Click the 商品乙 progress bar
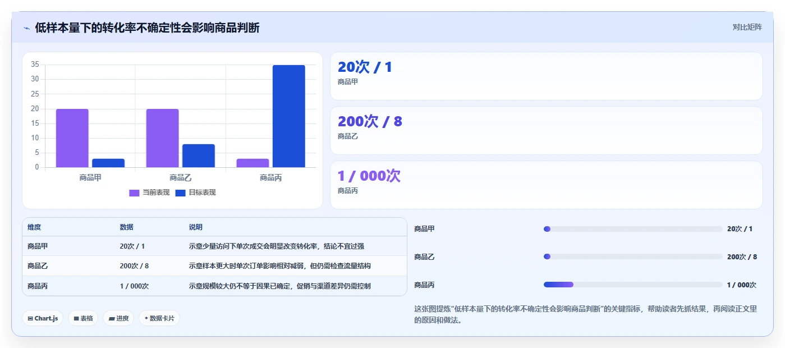Screen dimensions: 785x348 tap(633, 257)
